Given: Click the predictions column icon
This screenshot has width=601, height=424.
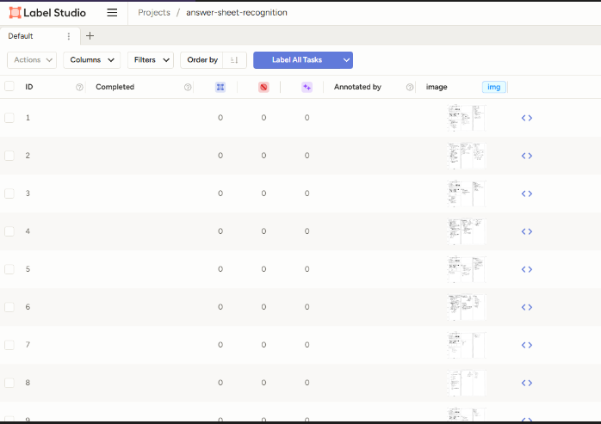Looking at the screenshot, I should point(307,87).
